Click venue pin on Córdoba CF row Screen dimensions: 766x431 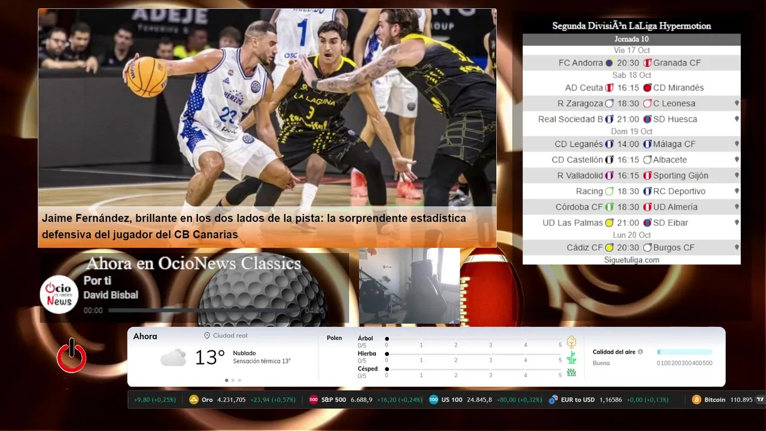pos(737,207)
